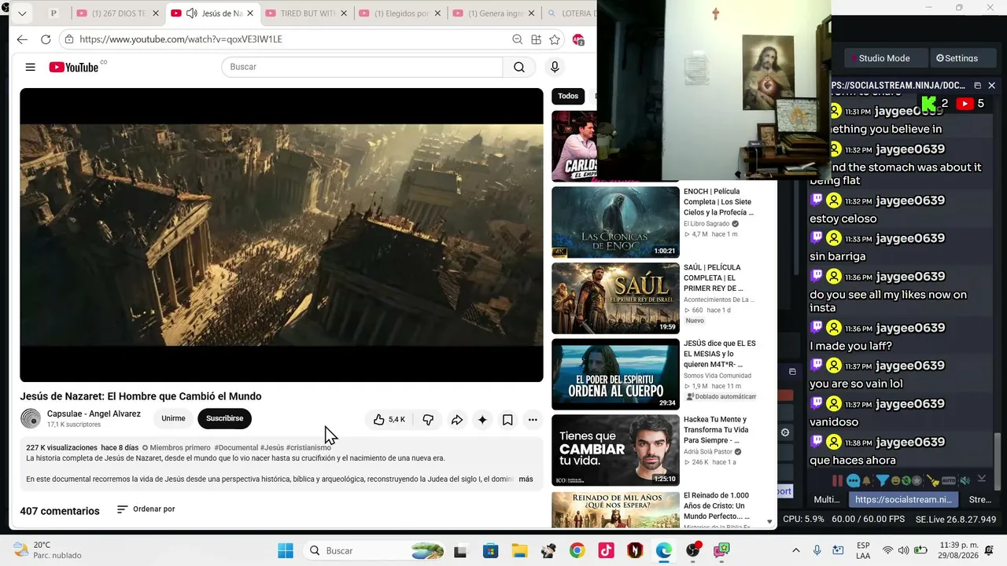The height and width of the screenshot is (566, 1007).
Task: Open the SAÚL El Primer Rey thumbnail
Action: (x=615, y=299)
